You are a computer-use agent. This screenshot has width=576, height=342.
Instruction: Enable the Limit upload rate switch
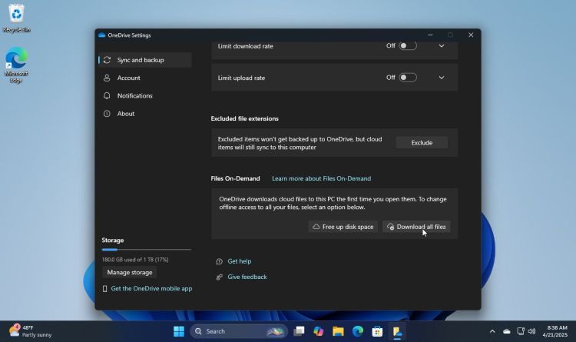point(408,78)
